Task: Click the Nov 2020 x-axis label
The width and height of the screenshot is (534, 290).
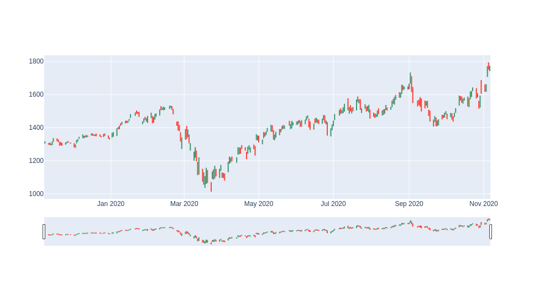Action: [483, 204]
